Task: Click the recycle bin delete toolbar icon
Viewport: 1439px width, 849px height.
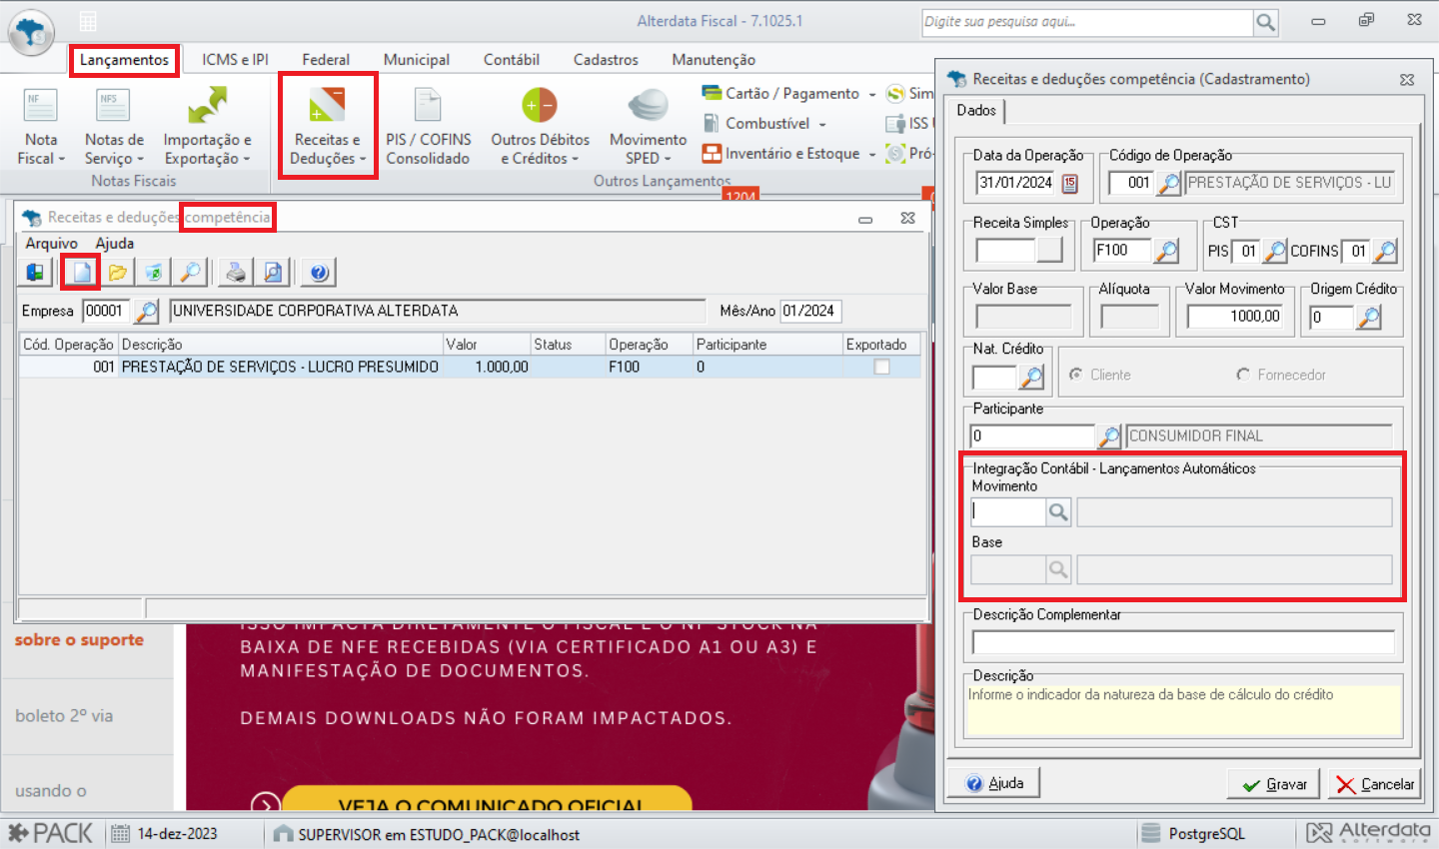Action: 154,272
